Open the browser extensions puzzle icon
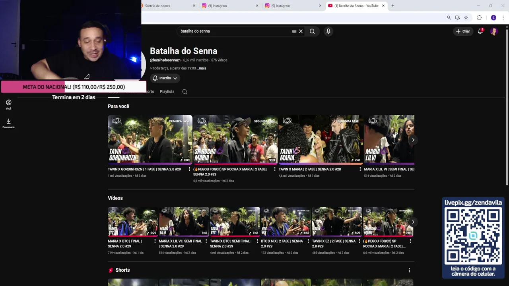509x286 pixels. click(480, 17)
